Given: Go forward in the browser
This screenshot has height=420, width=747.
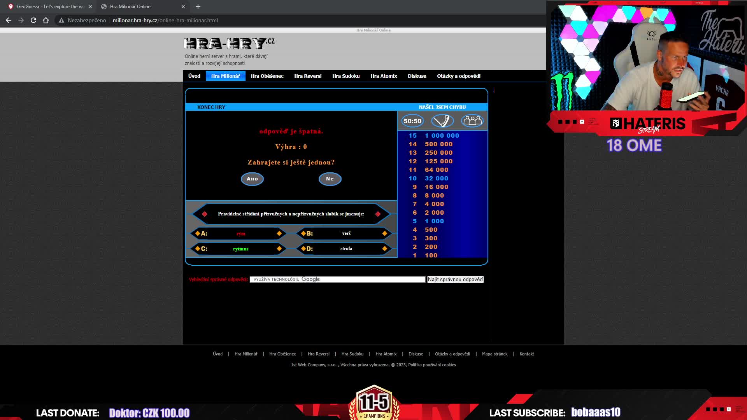Looking at the screenshot, I should [21, 20].
